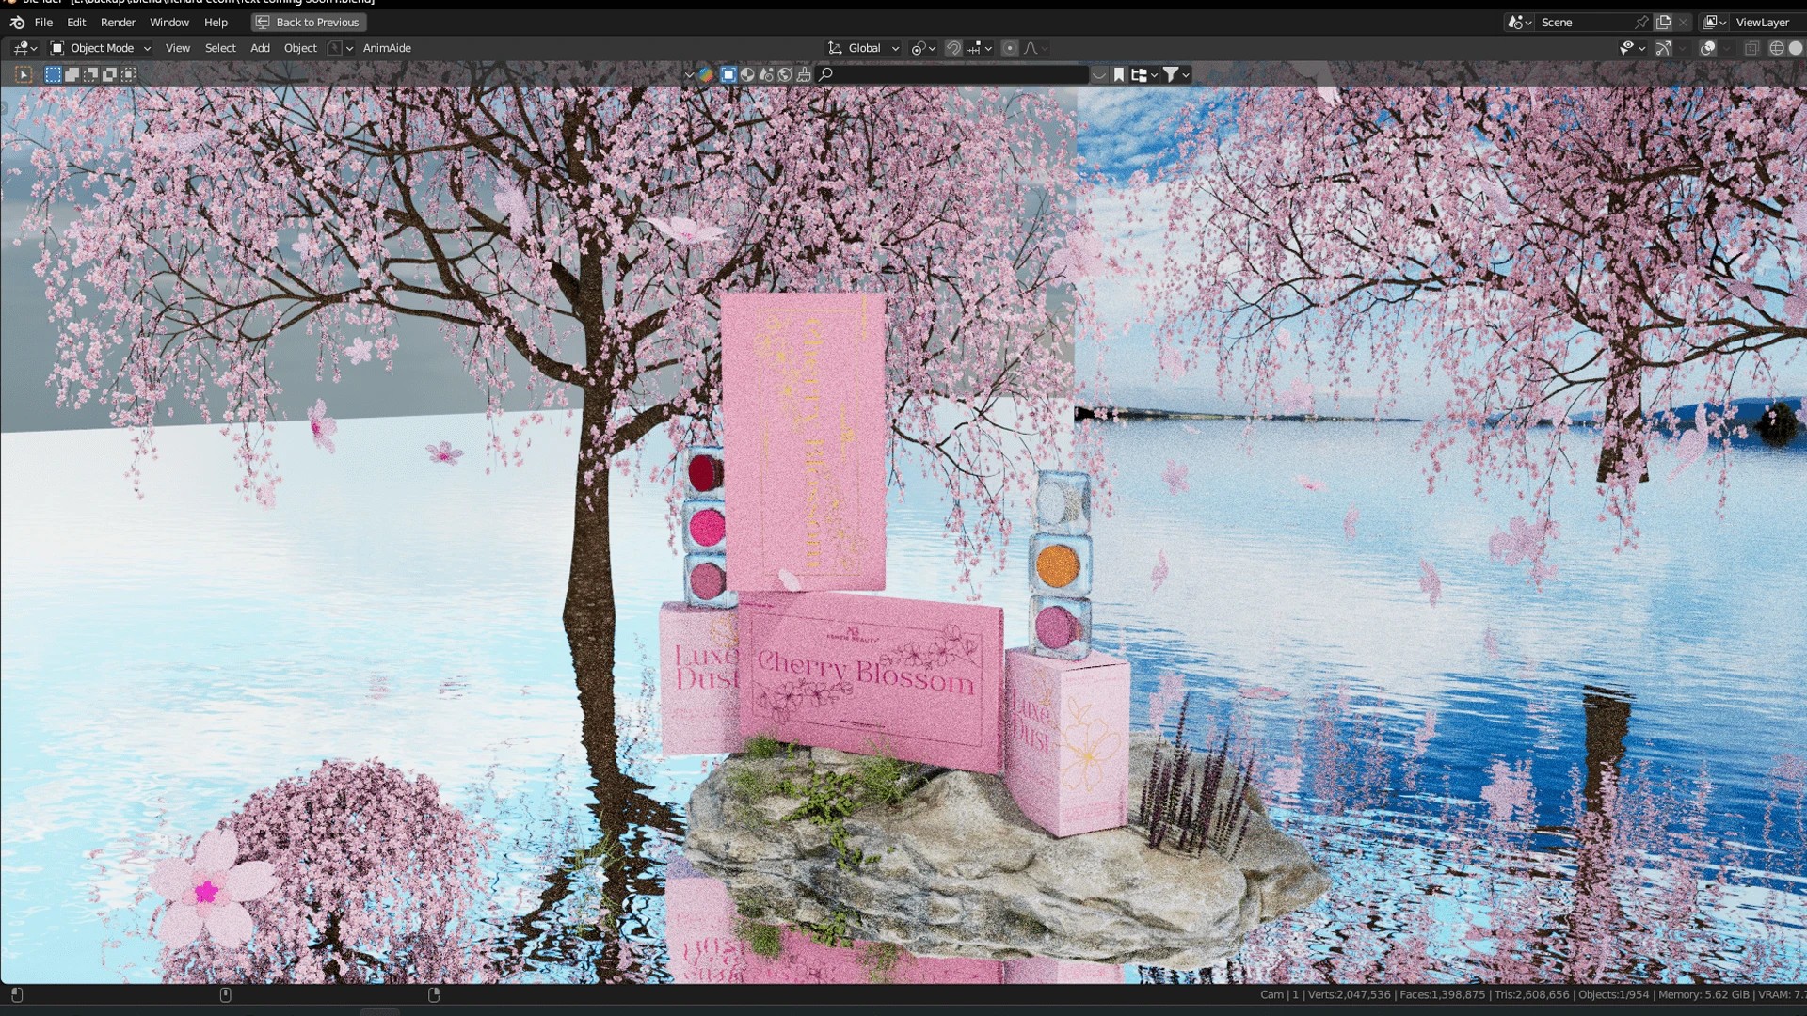Open the Blender logo menu
The height and width of the screenshot is (1016, 1807).
pyautogui.click(x=17, y=22)
